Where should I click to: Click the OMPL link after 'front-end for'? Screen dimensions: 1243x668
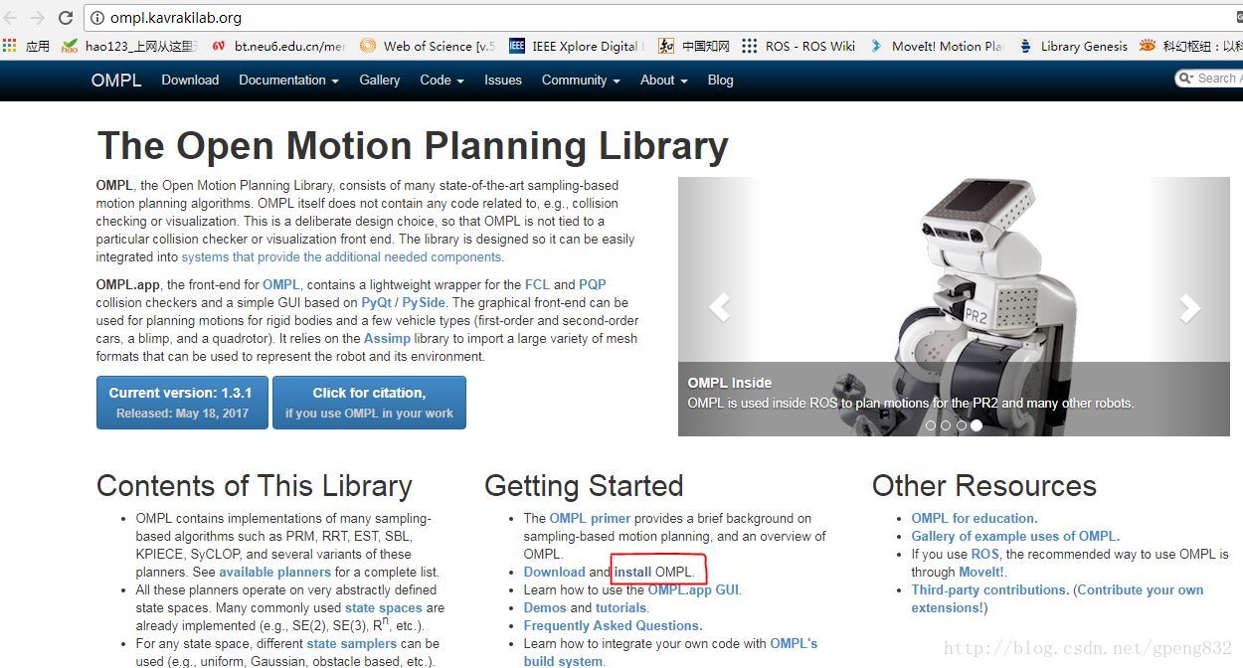281,284
